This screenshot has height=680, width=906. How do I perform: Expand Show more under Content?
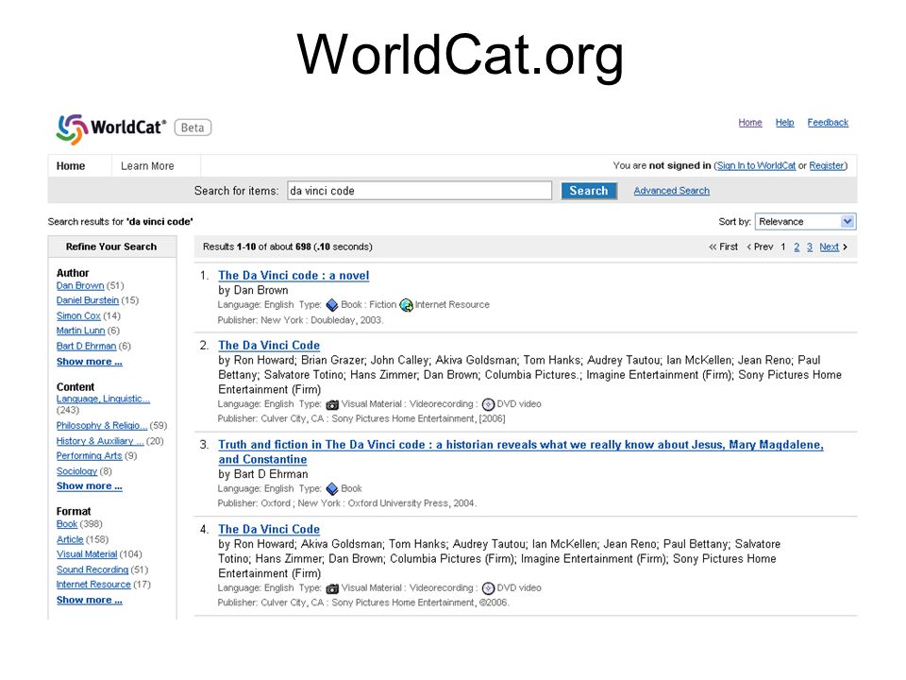pyautogui.click(x=90, y=485)
